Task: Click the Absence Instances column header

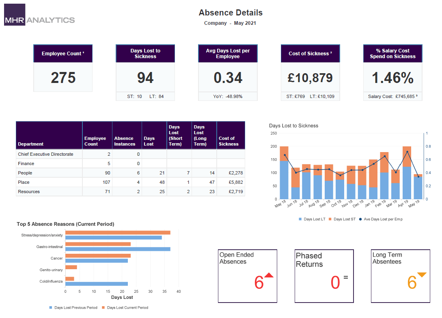Action: pyautogui.click(x=125, y=141)
